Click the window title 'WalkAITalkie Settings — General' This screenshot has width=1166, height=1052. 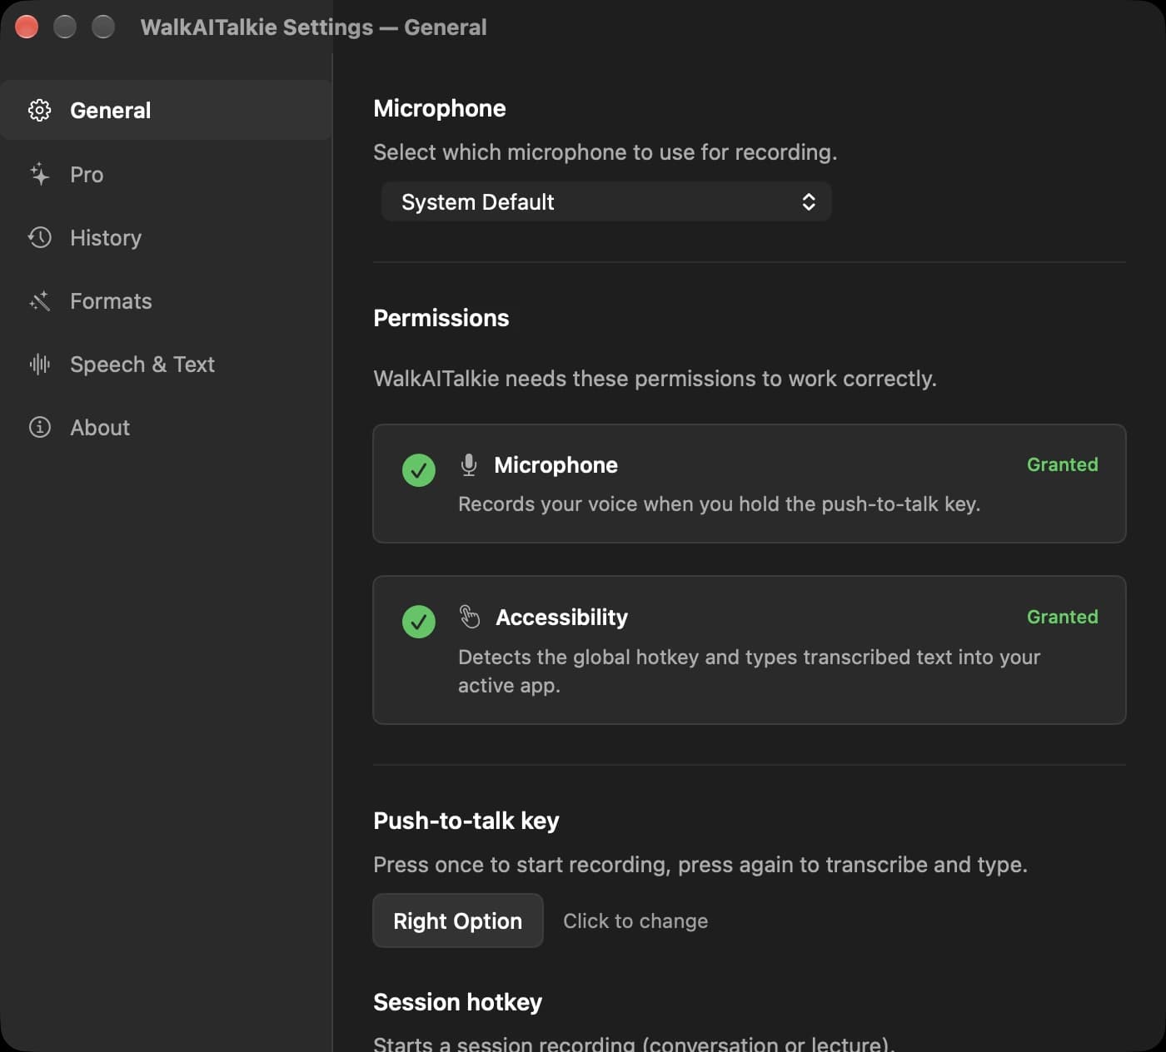pyautogui.click(x=313, y=27)
